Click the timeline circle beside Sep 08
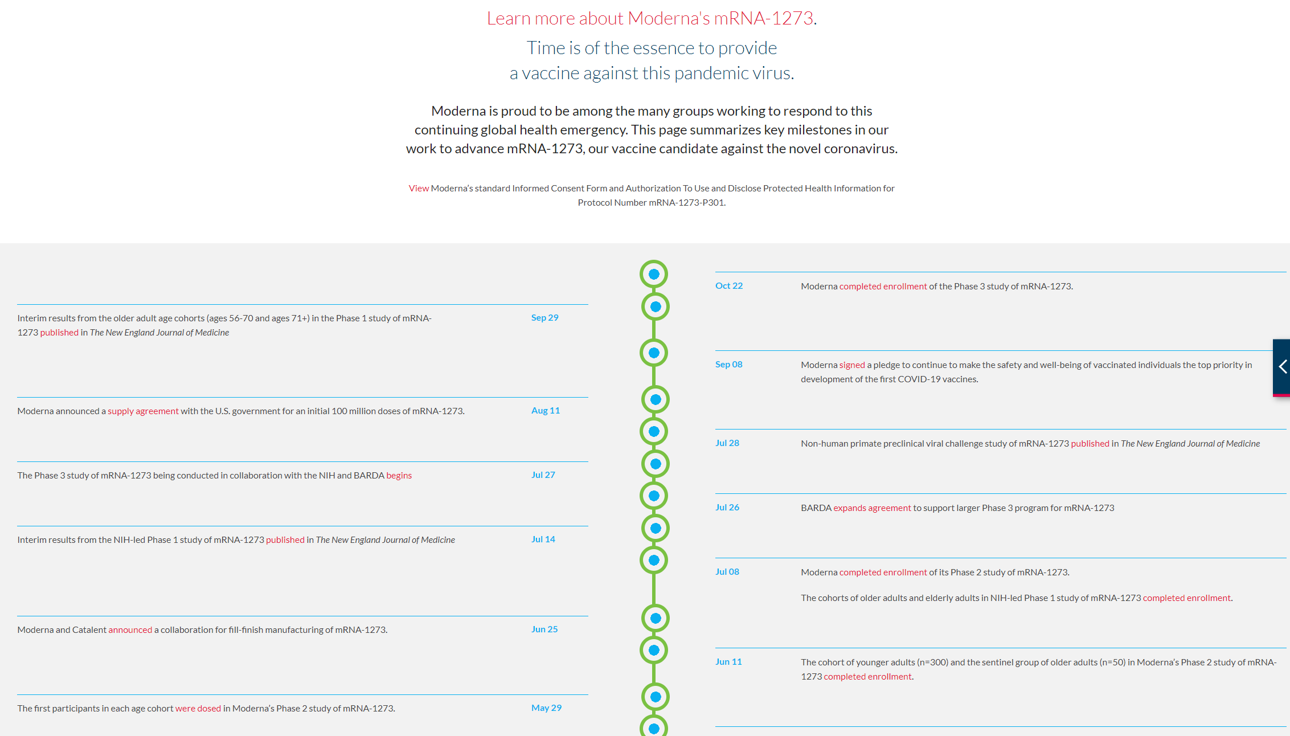 654,353
